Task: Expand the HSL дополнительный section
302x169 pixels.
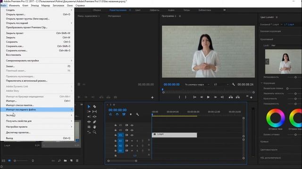Action: click(x=270, y=158)
